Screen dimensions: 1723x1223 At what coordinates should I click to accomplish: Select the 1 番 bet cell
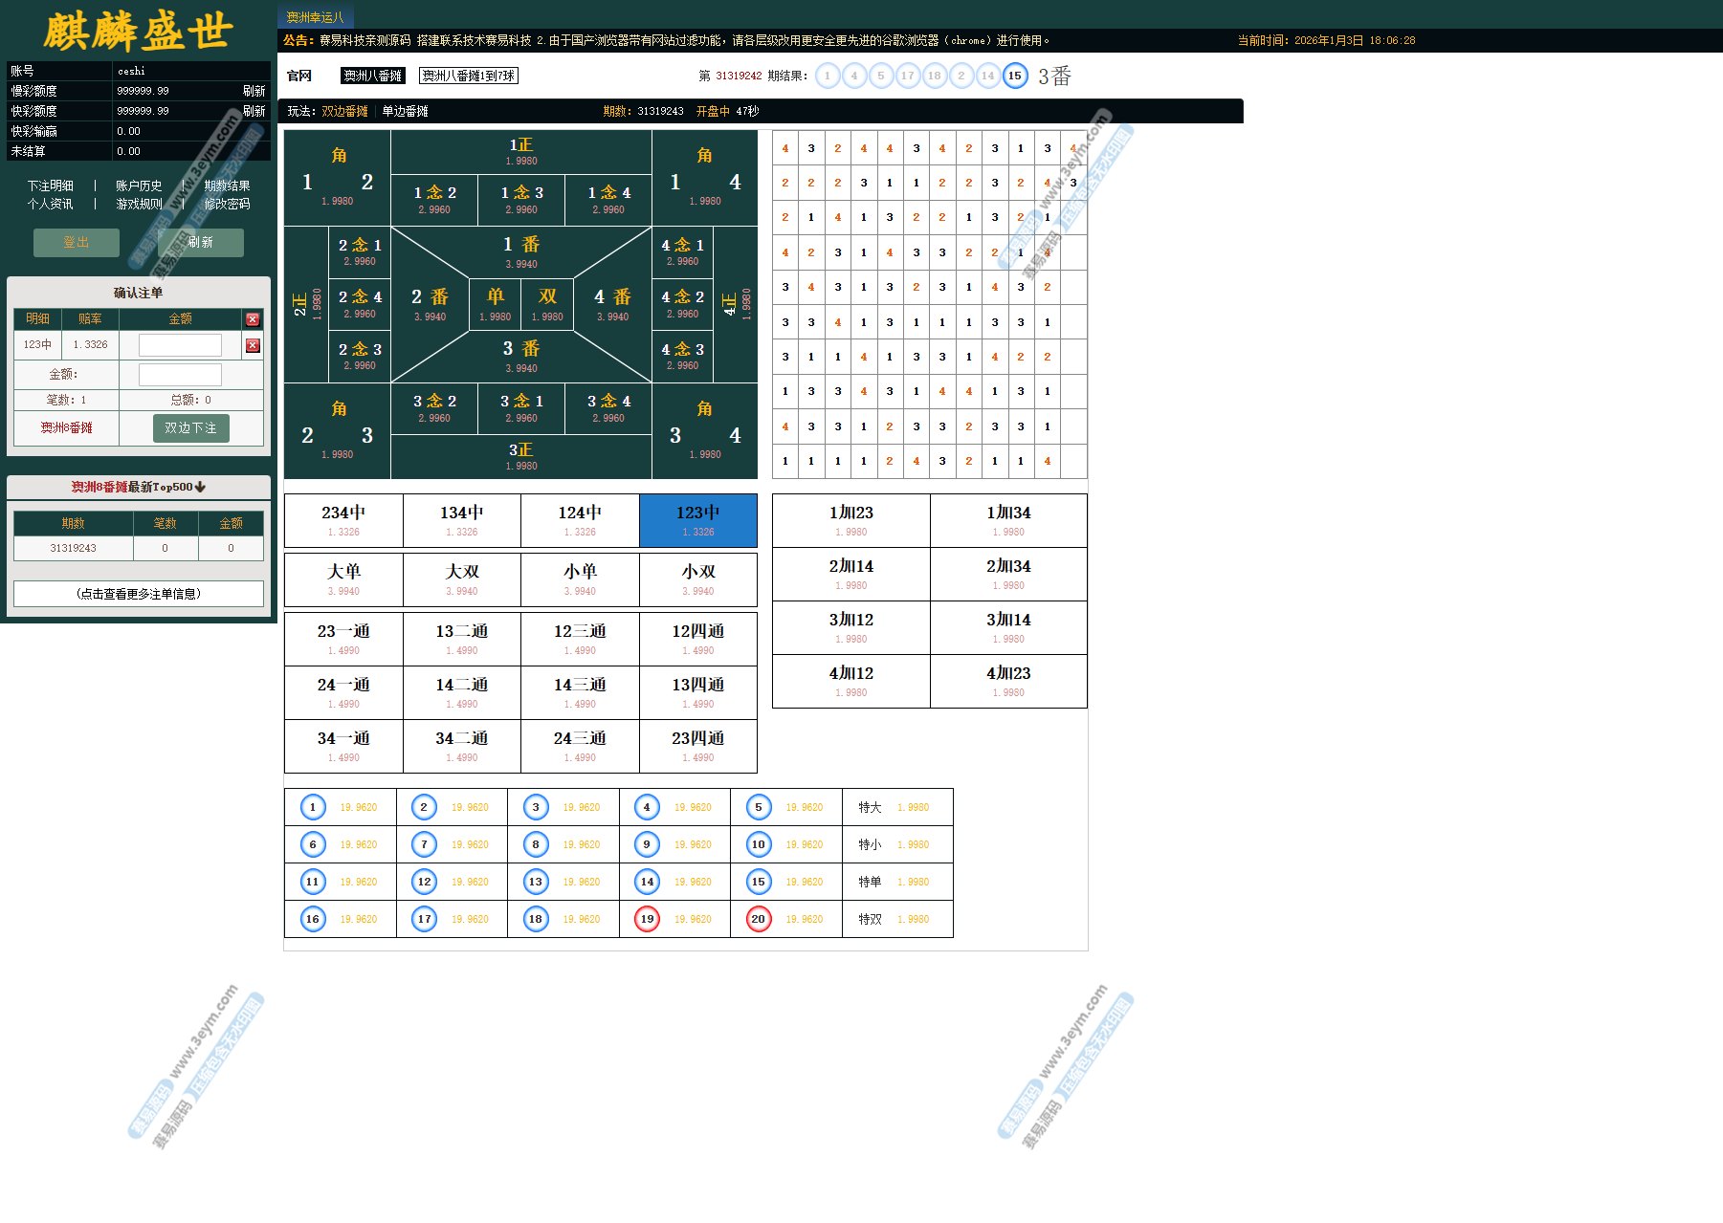[x=521, y=251]
